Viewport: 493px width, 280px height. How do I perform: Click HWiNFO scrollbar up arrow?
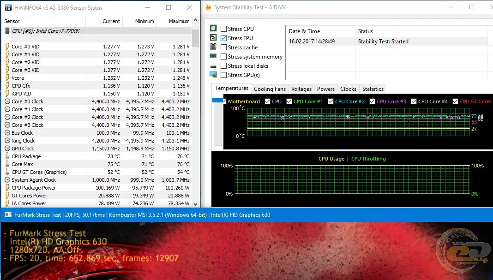click(196, 20)
